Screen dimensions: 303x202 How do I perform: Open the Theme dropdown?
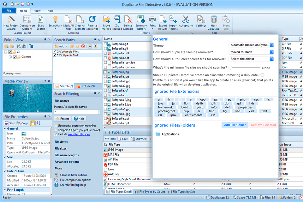(271, 45)
